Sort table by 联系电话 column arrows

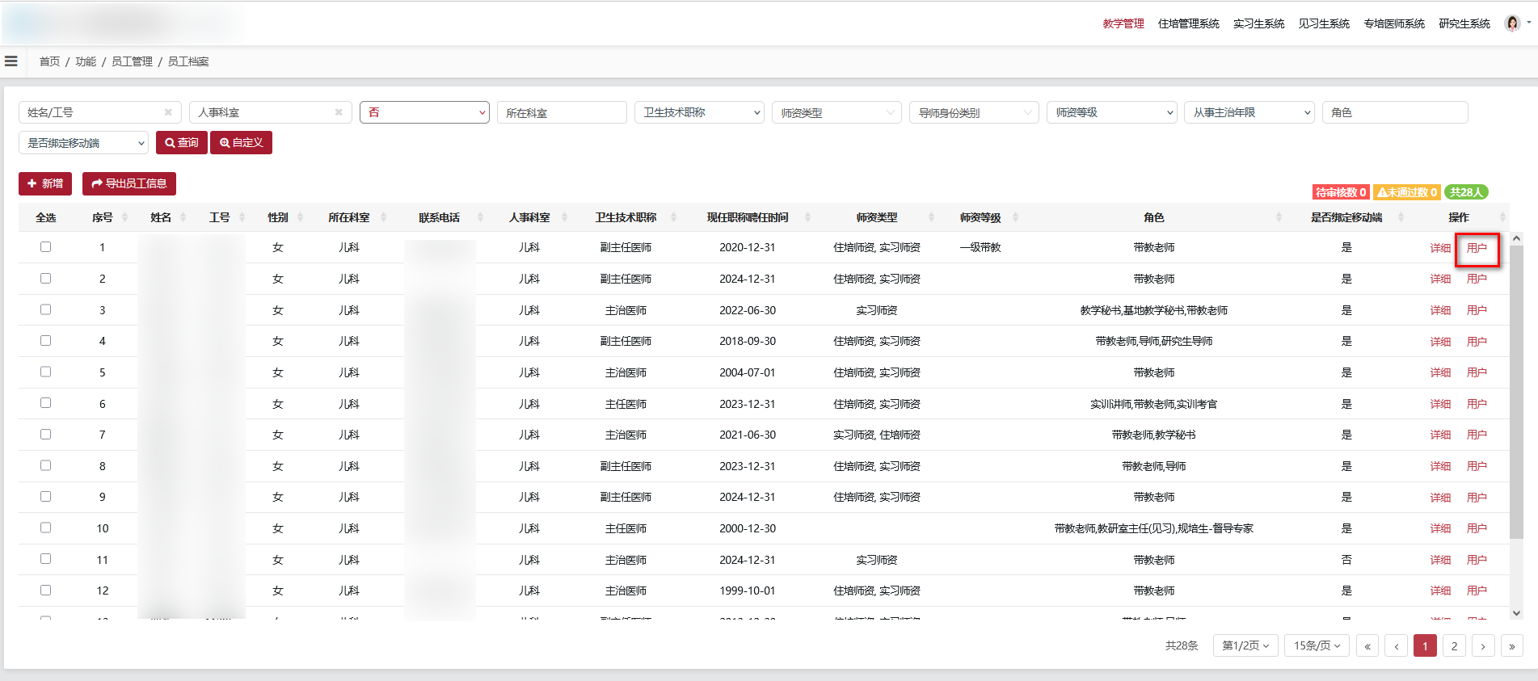pyautogui.click(x=480, y=217)
